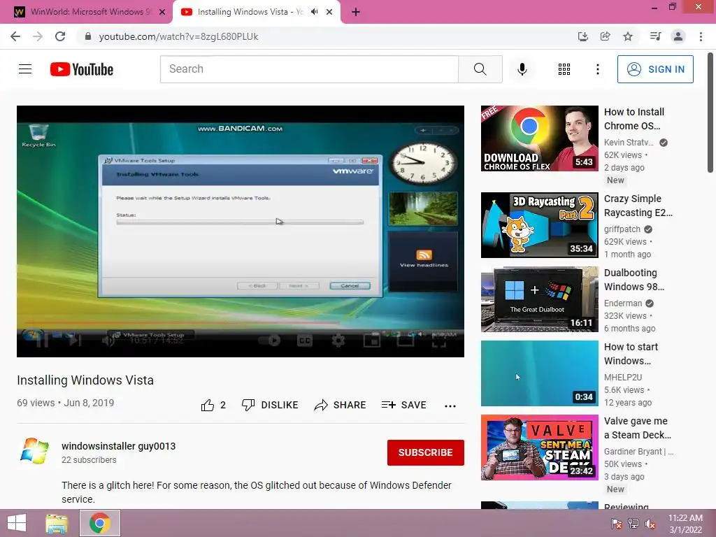Screen dimensions: 716x537
Task: Start voice search with the microphone
Action: coord(522,69)
